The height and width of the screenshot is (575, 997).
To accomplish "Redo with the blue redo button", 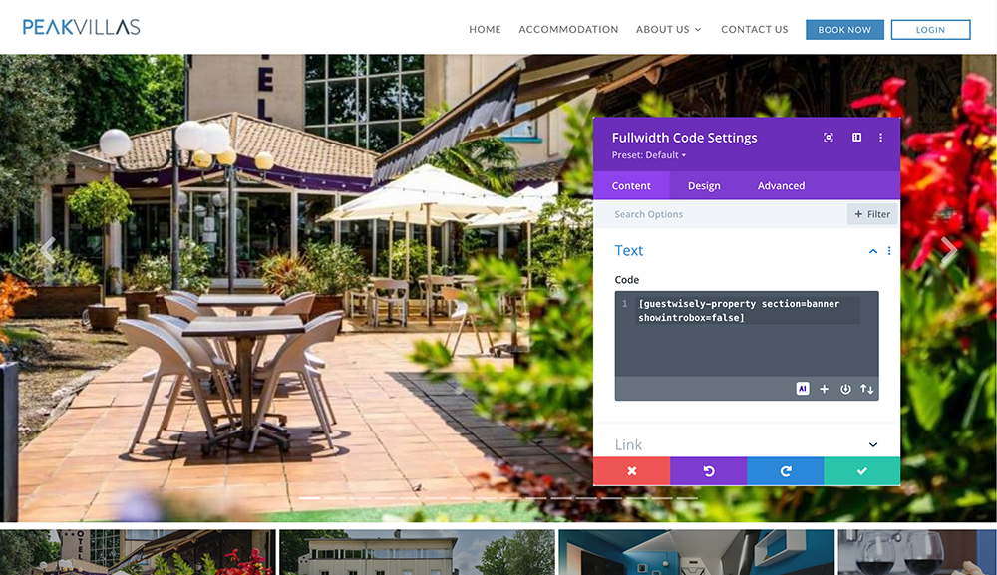I will click(x=786, y=471).
